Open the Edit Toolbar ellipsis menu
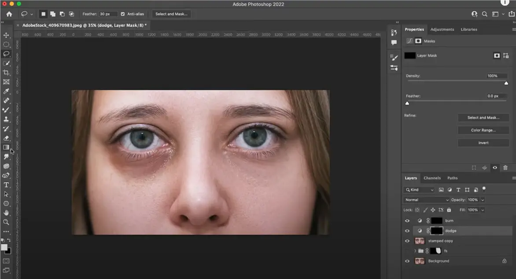This screenshot has width=516, height=279. coord(6,232)
